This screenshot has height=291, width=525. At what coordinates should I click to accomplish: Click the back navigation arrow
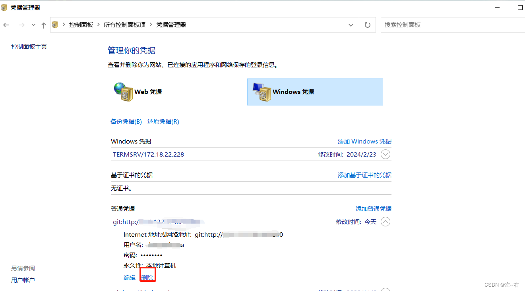coord(6,25)
